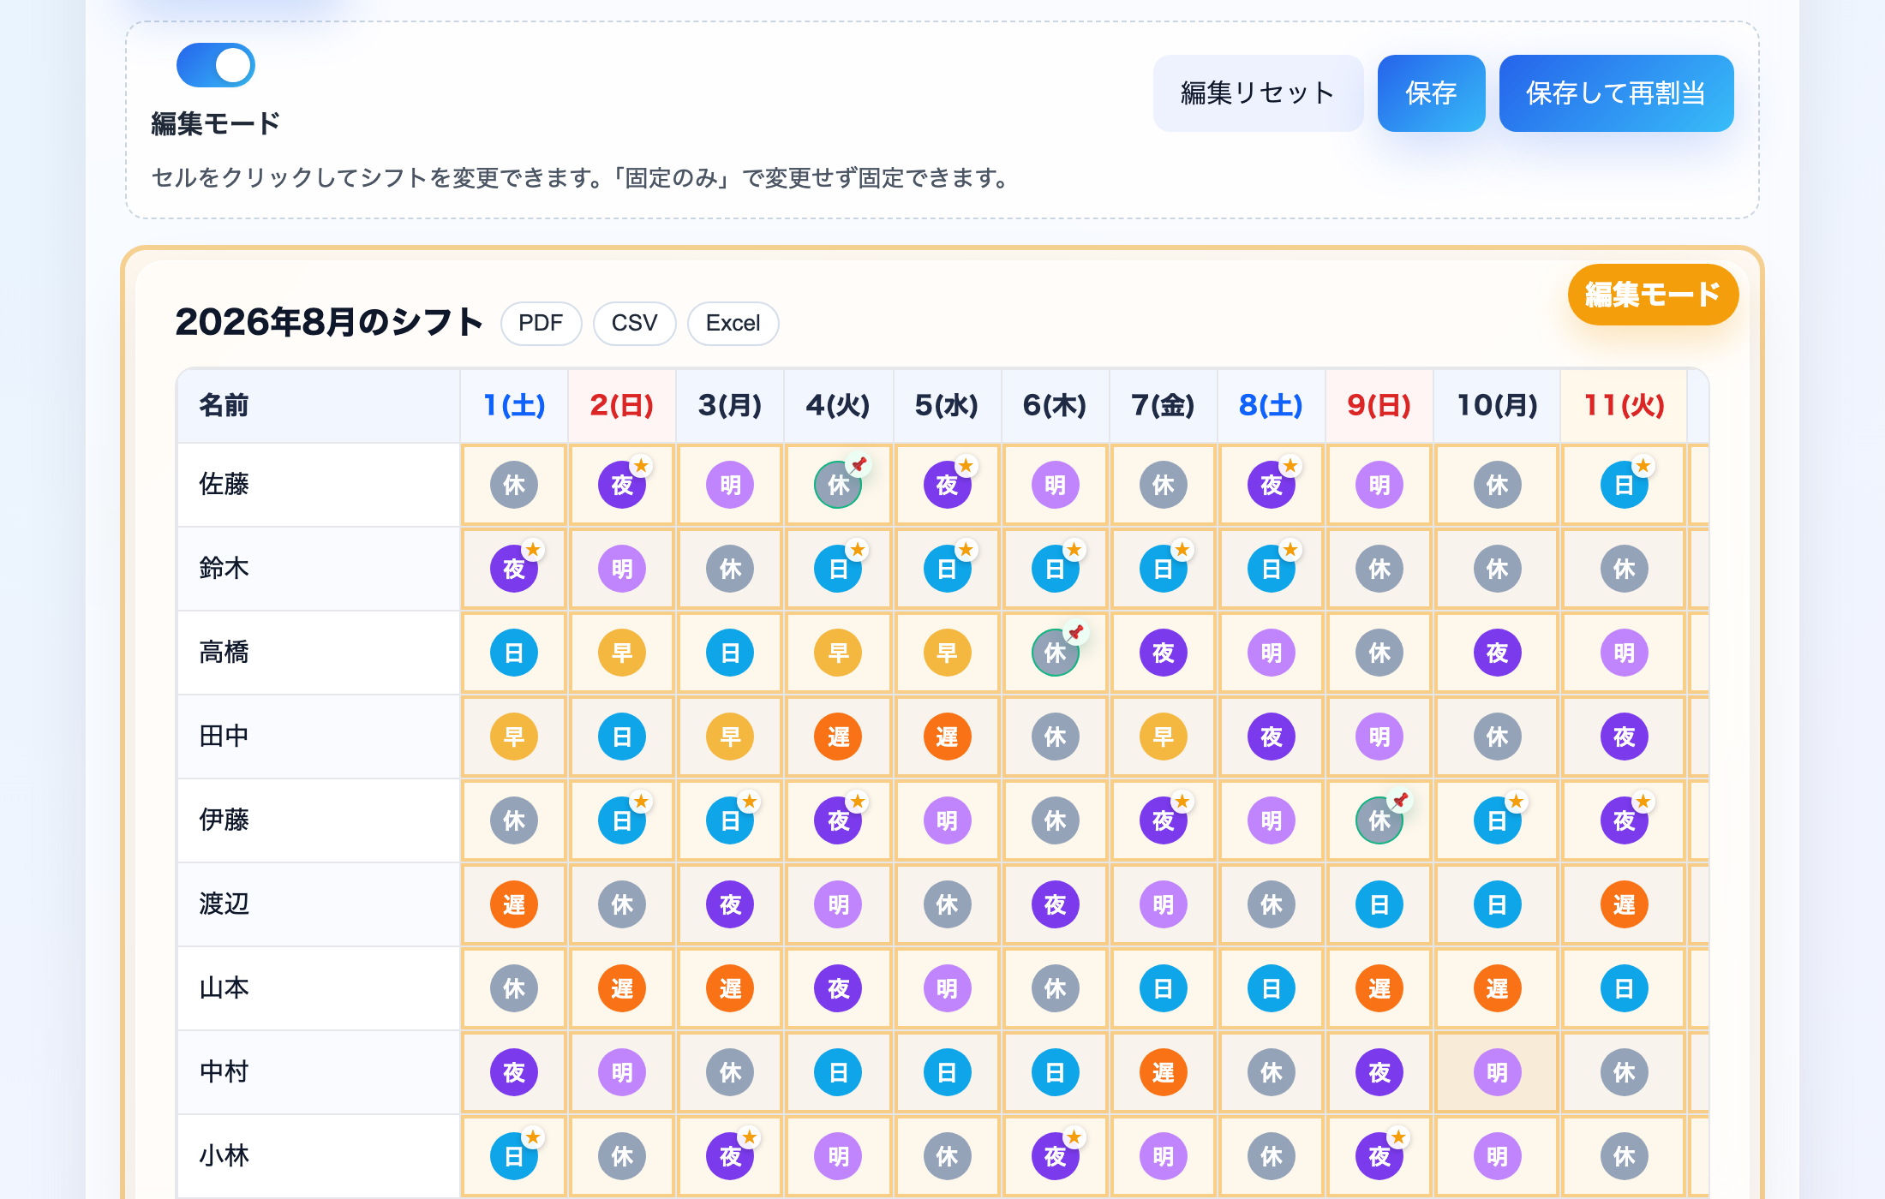Click 高橋's pinned 休 shift on 6(木)
The height and width of the screenshot is (1199, 1885).
[1056, 653]
